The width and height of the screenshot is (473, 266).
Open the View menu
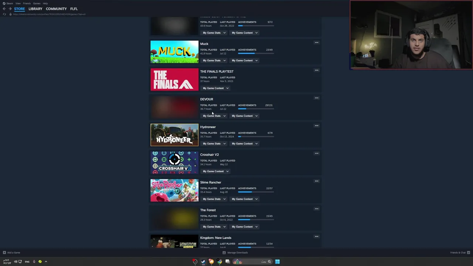[x=18, y=3]
